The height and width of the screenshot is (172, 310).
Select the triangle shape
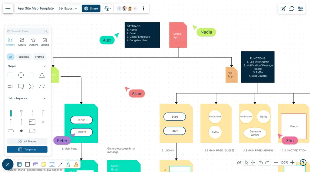[42, 75]
